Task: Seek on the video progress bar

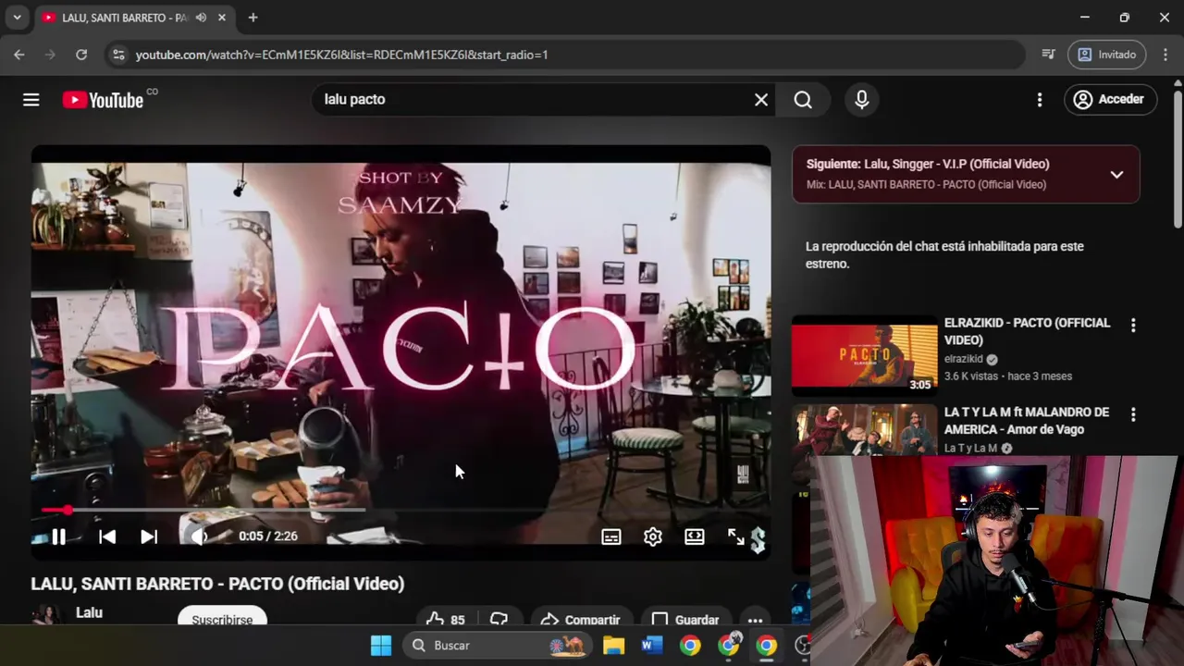Action: (401, 510)
